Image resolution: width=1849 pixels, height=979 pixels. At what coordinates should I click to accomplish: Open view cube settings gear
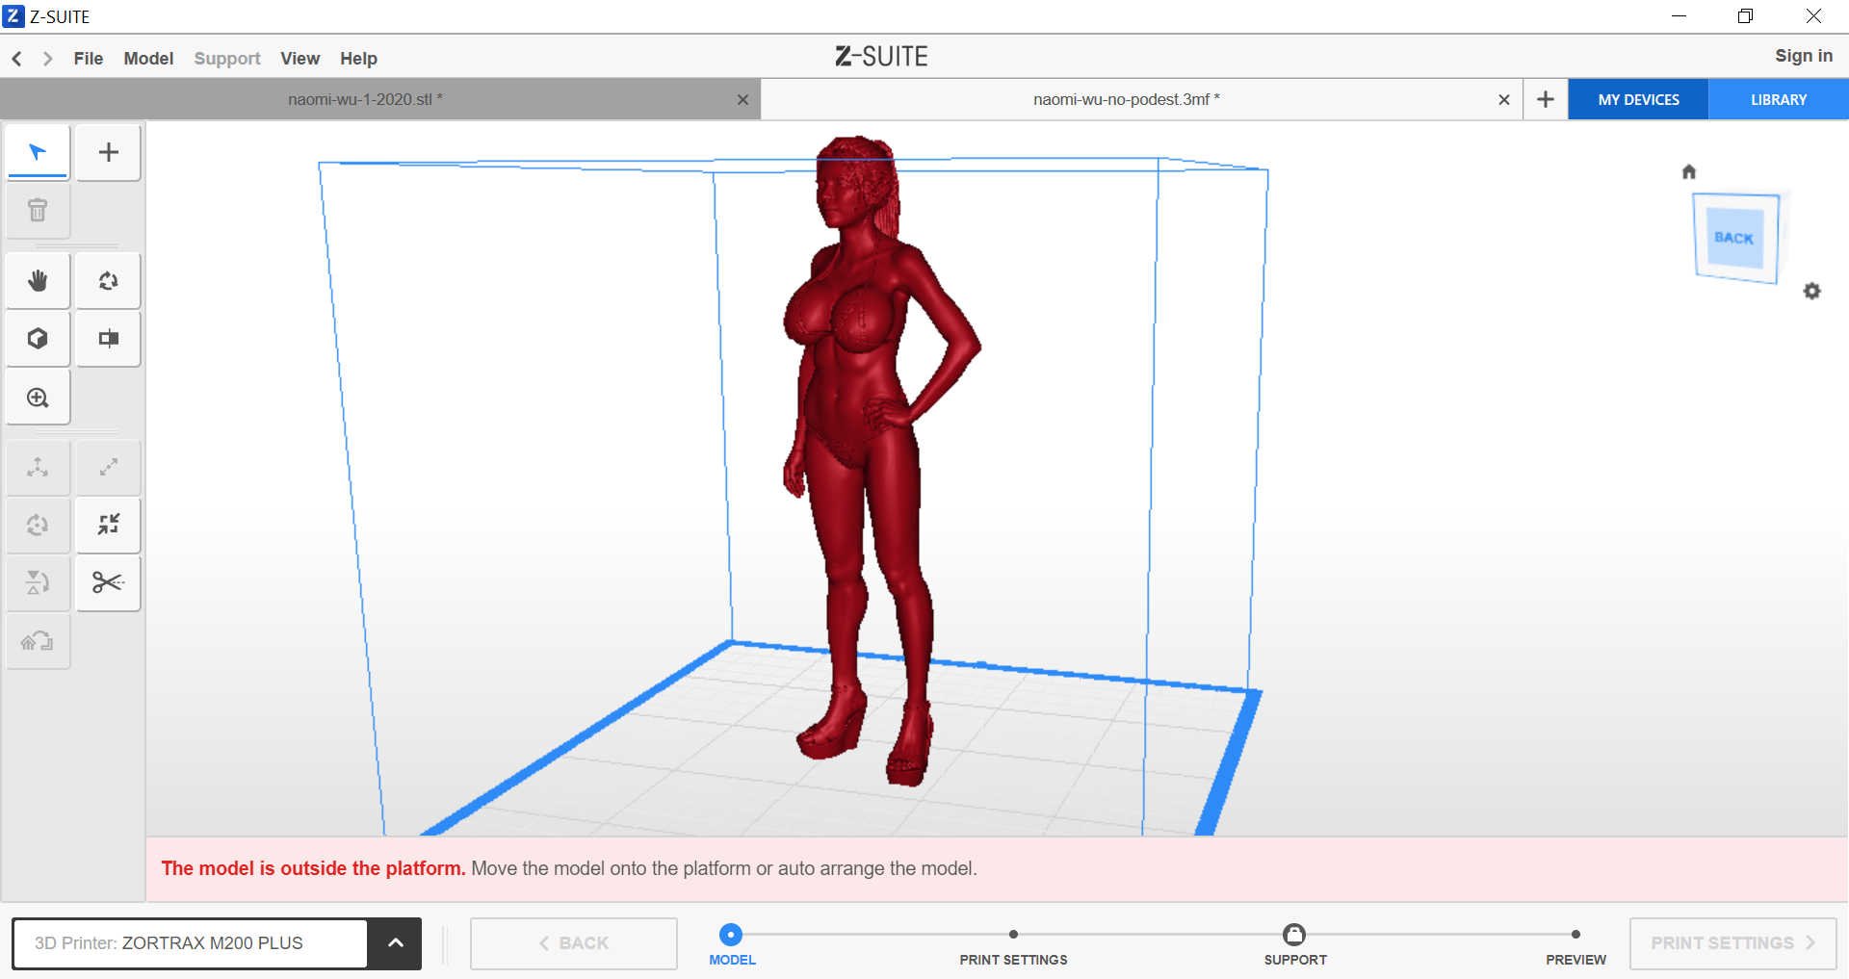(1811, 291)
